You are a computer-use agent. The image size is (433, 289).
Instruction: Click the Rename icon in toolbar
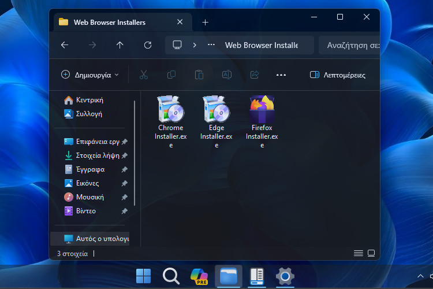click(227, 75)
